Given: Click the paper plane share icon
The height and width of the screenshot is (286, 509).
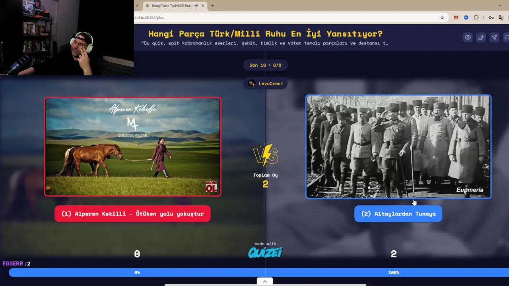Looking at the screenshot, I should click(x=494, y=37).
